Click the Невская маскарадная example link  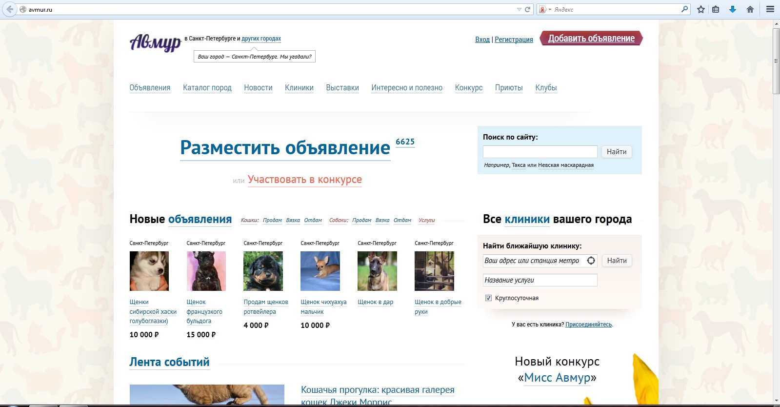pyautogui.click(x=566, y=165)
